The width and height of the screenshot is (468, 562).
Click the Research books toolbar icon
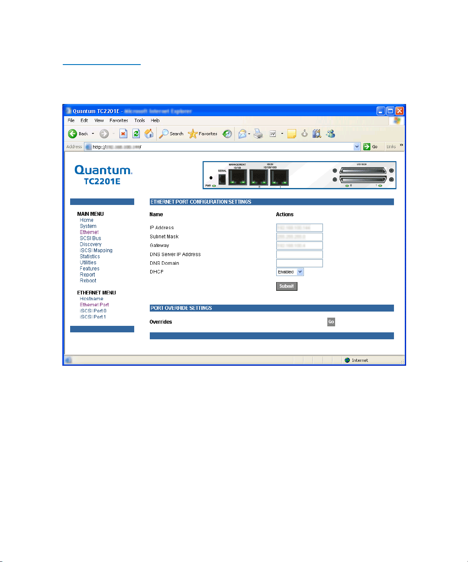(317, 134)
